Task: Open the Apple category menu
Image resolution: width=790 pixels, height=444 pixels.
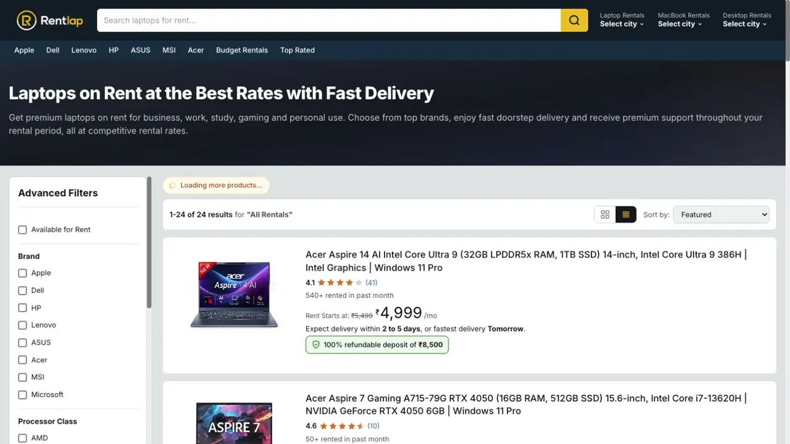Action: [x=24, y=50]
